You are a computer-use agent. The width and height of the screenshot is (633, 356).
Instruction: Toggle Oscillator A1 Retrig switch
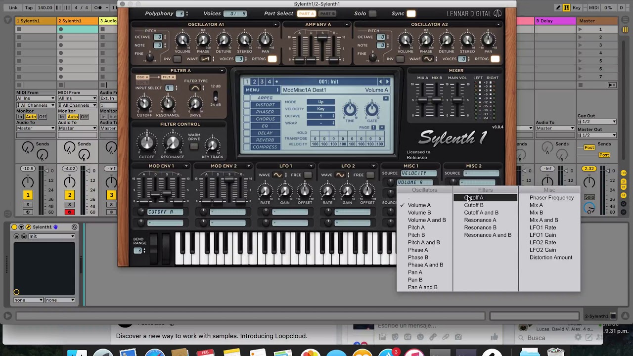click(272, 59)
